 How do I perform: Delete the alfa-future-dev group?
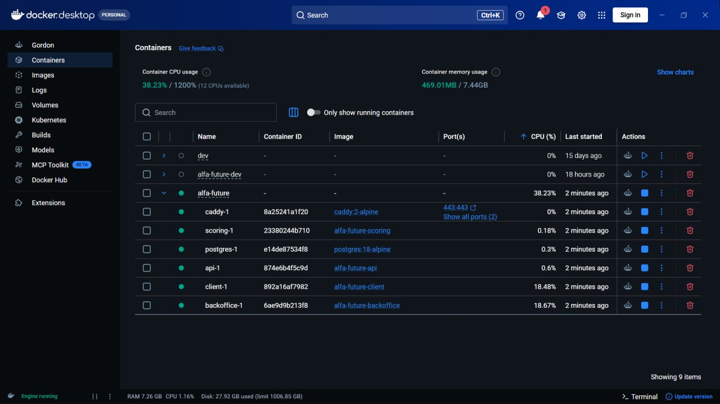click(x=690, y=174)
